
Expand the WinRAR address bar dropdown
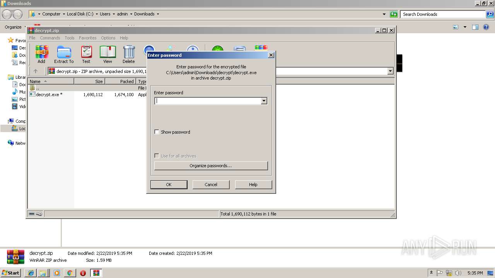[390, 71]
